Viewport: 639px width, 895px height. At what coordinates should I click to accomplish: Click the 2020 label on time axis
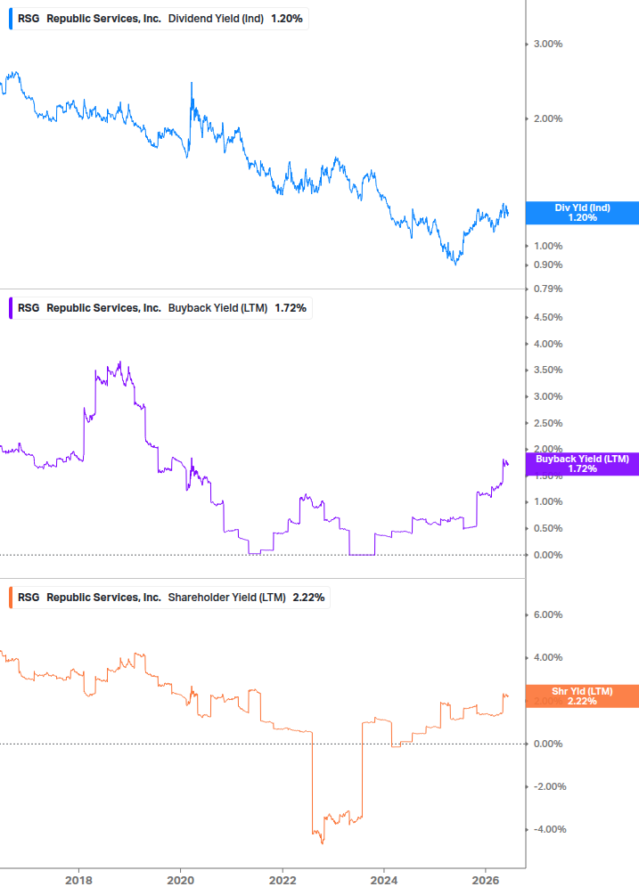click(180, 881)
